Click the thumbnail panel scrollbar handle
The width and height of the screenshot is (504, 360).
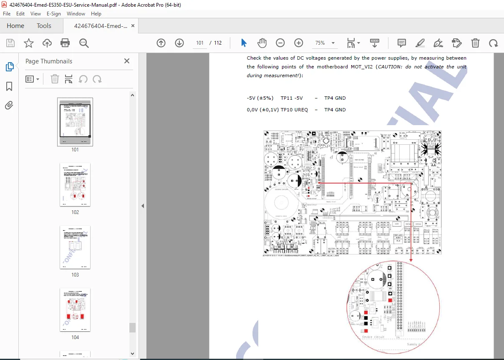(x=133, y=327)
